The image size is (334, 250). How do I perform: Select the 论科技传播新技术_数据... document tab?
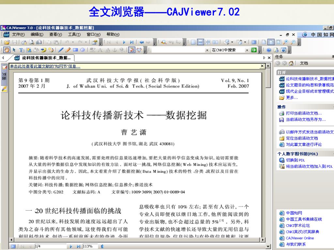click(42, 58)
